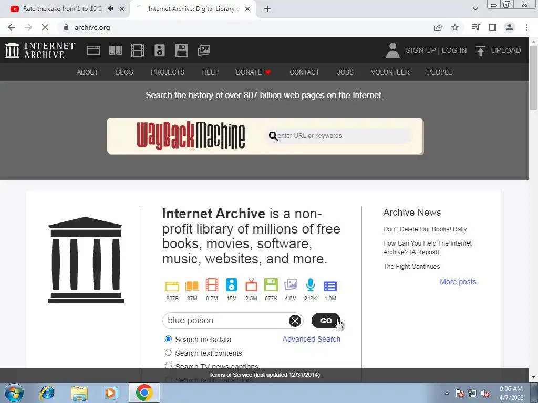Click LOG IN link
538x403 pixels.
click(x=454, y=50)
